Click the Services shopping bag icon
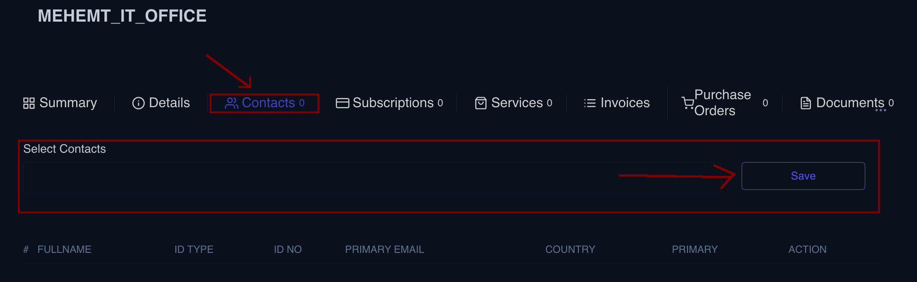Screen dimensions: 917x282 click(x=481, y=103)
